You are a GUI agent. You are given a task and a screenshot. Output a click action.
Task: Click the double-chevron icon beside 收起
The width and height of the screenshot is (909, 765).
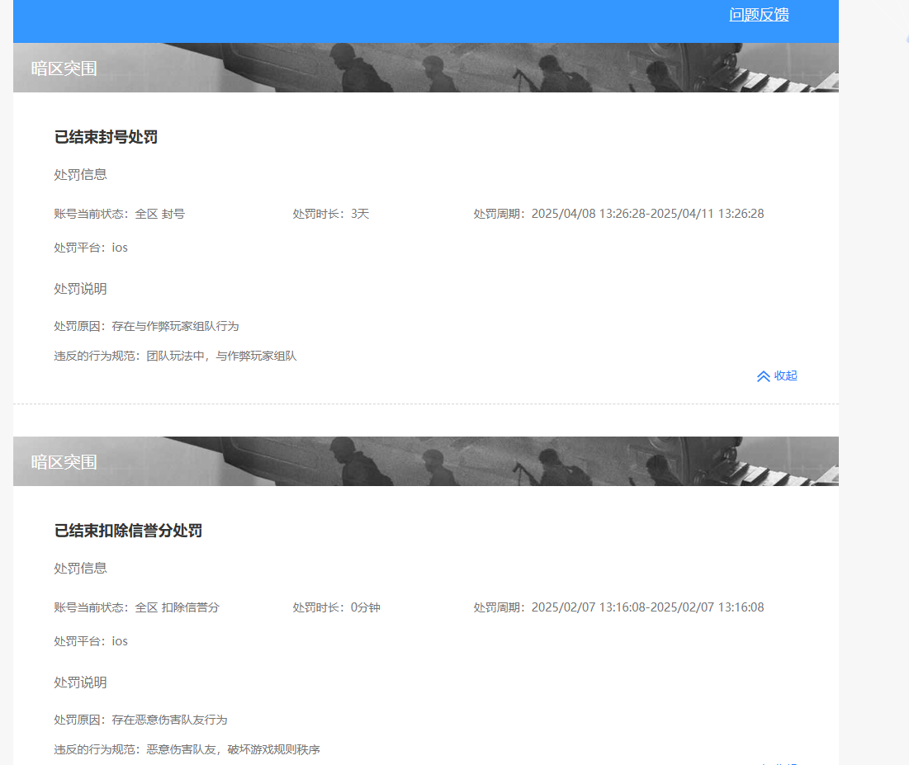[x=764, y=376]
